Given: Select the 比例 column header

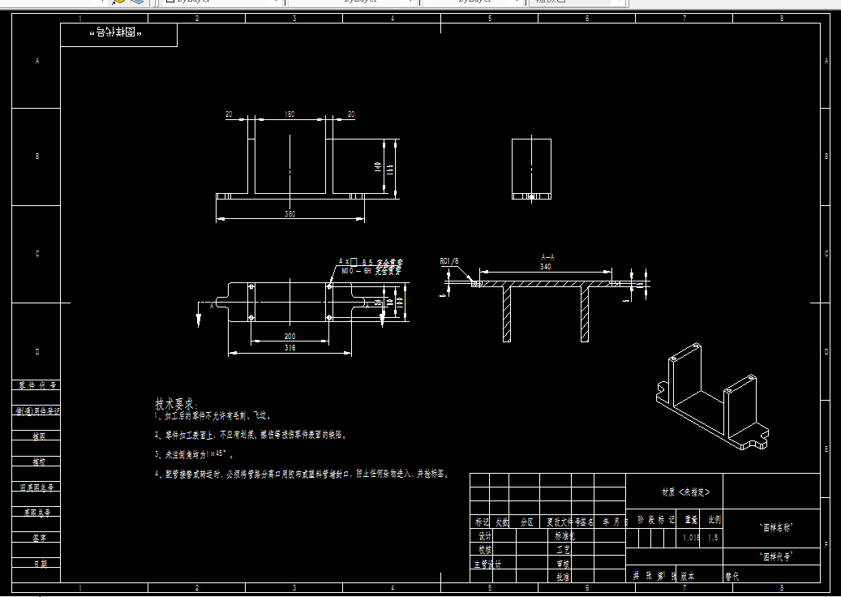Looking at the screenshot, I should [x=714, y=520].
